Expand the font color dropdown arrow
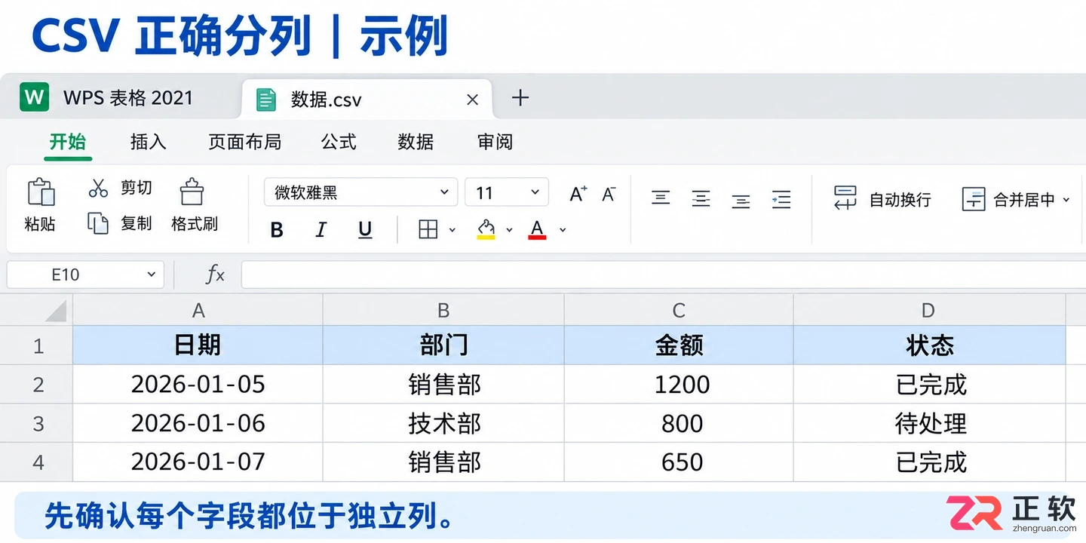The height and width of the screenshot is (543, 1086). [563, 230]
